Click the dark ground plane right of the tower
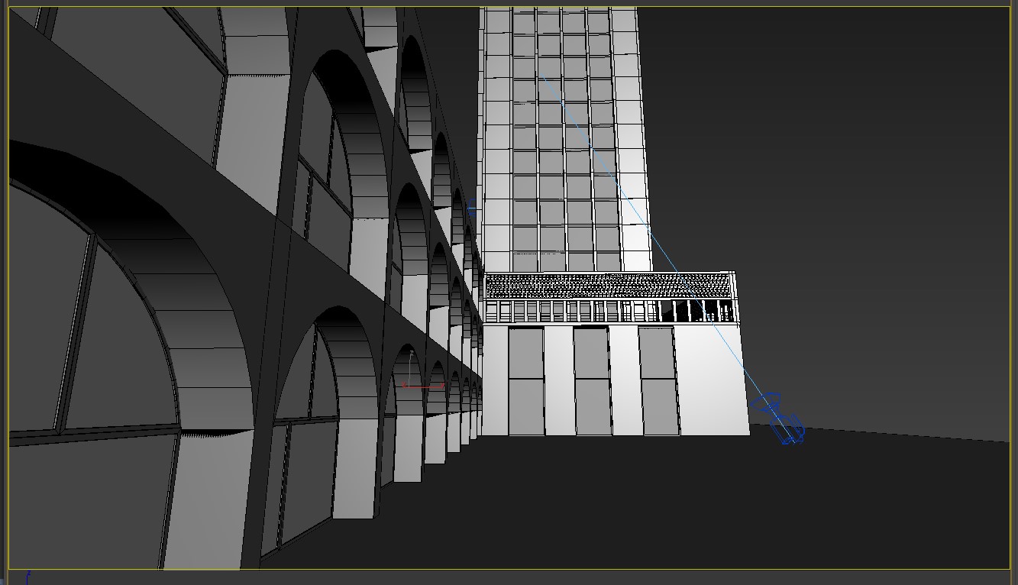 (x=878, y=496)
